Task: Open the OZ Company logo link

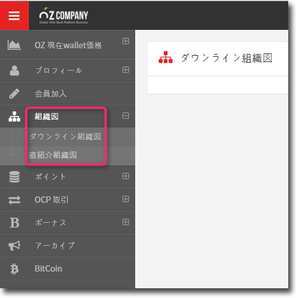Action: (x=64, y=16)
